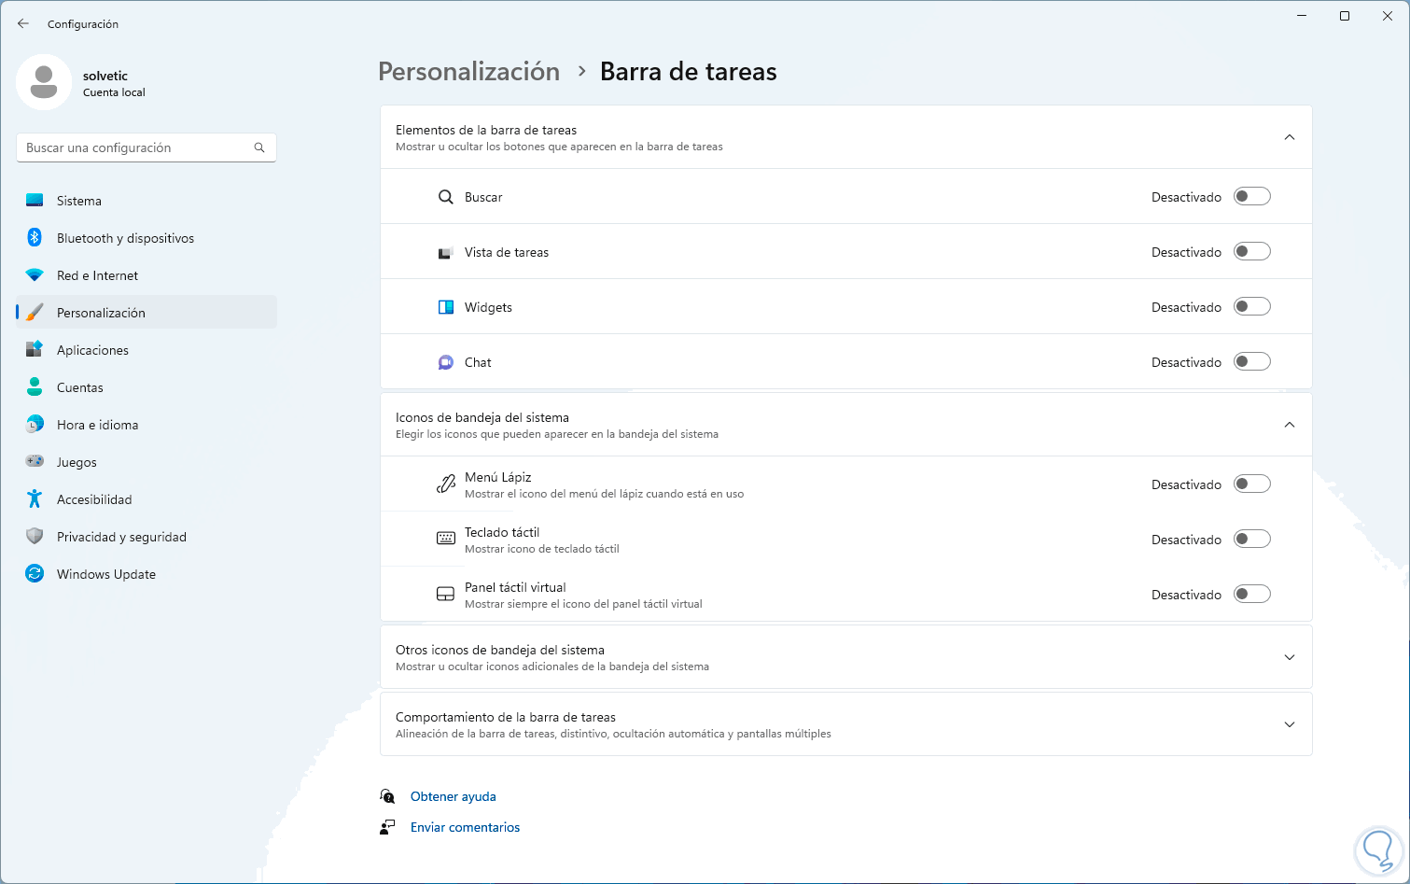Expand Comportamiento de la barra de tareas
1410x884 pixels.
pyautogui.click(x=1289, y=724)
